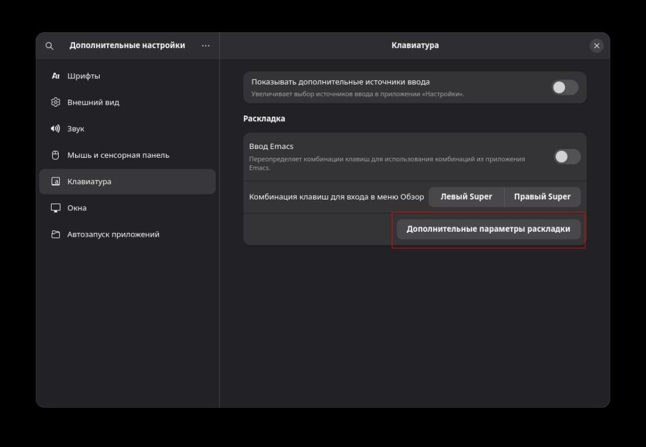646x447 pixels.
Task: Toggle the Ввод Emacs switch
Action: pyautogui.click(x=567, y=157)
